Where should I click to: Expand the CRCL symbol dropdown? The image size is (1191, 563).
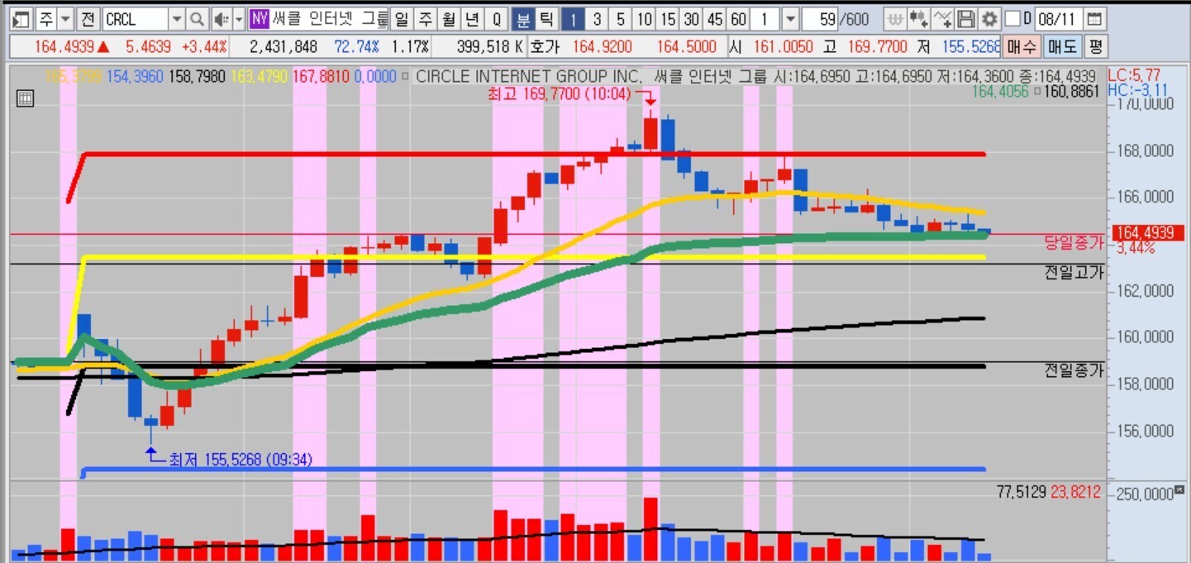click(177, 18)
